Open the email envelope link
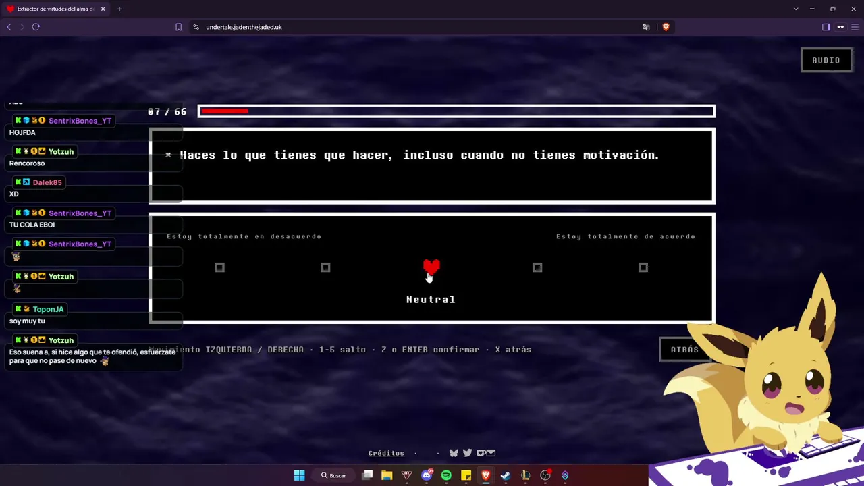This screenshot has width=864, height=486. point(491,453)
